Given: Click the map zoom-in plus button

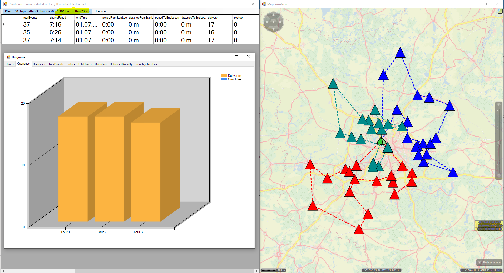Looking at the screenshot, I should click(498, 105).
